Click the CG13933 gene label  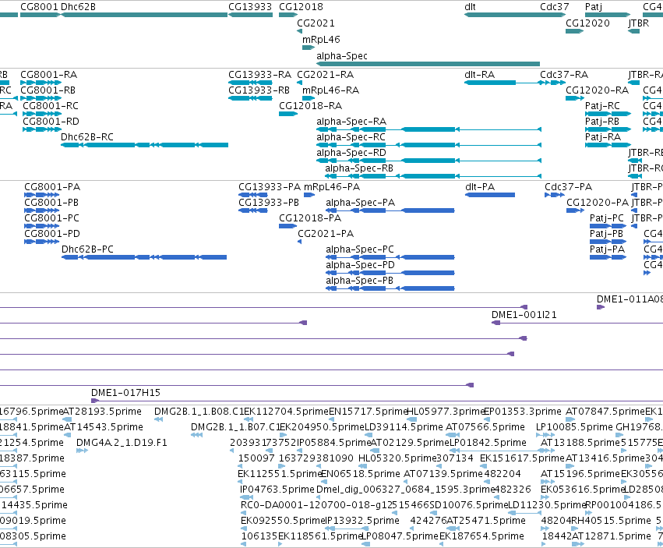250,7
